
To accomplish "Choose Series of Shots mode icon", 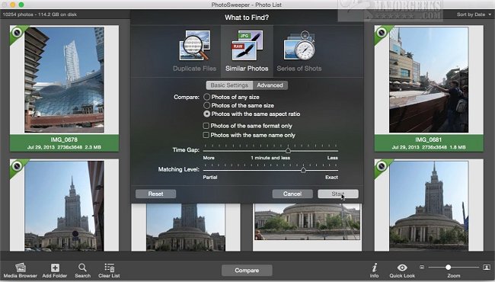I will click(299, 46).
